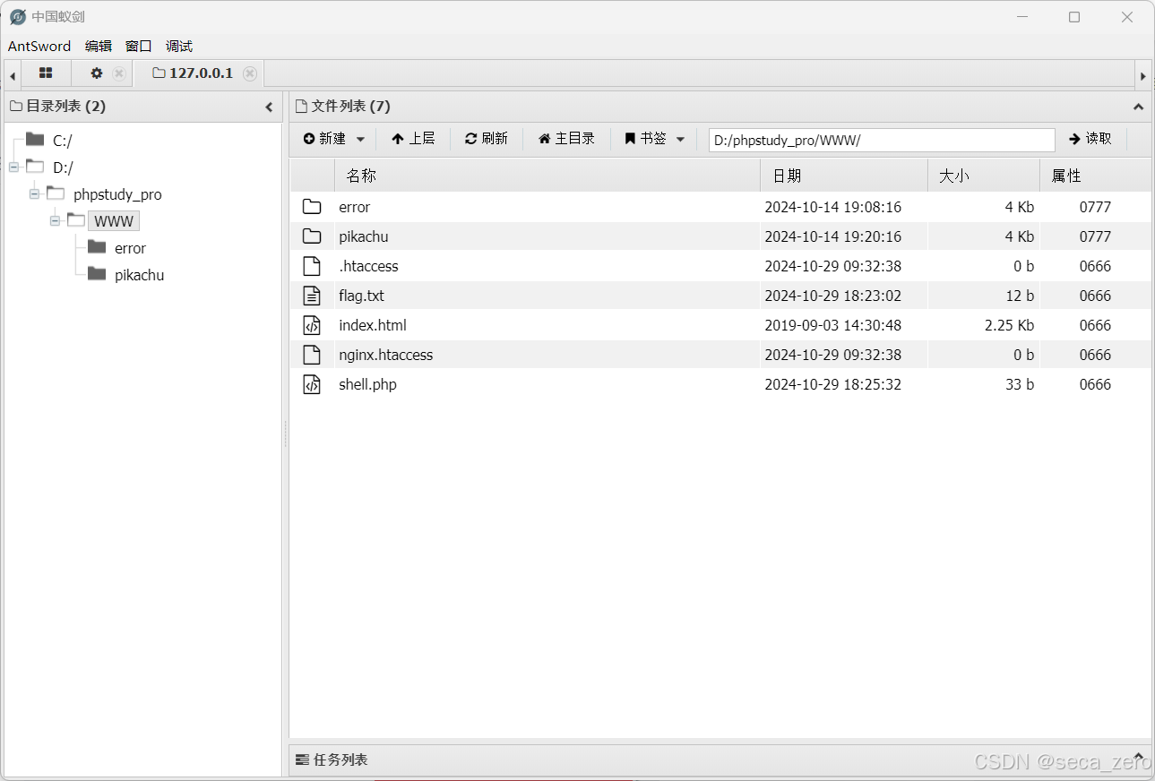
Task: Maximize the AntSword window
Action: coord(1074,17)
